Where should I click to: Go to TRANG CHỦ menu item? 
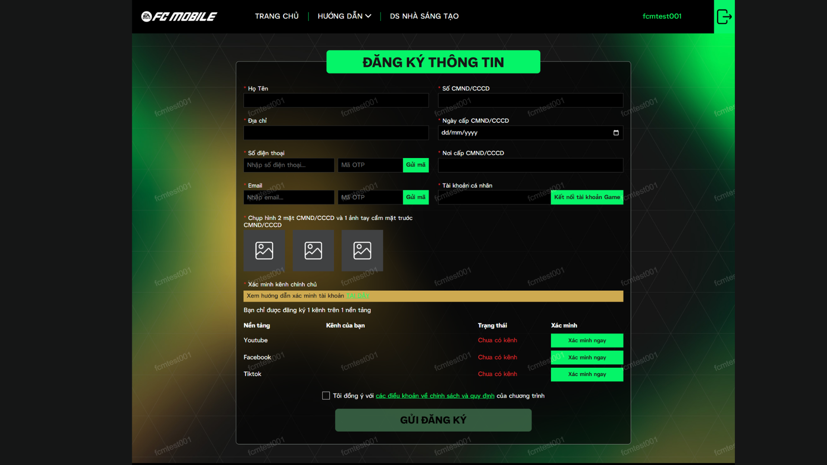click(277, 16)
